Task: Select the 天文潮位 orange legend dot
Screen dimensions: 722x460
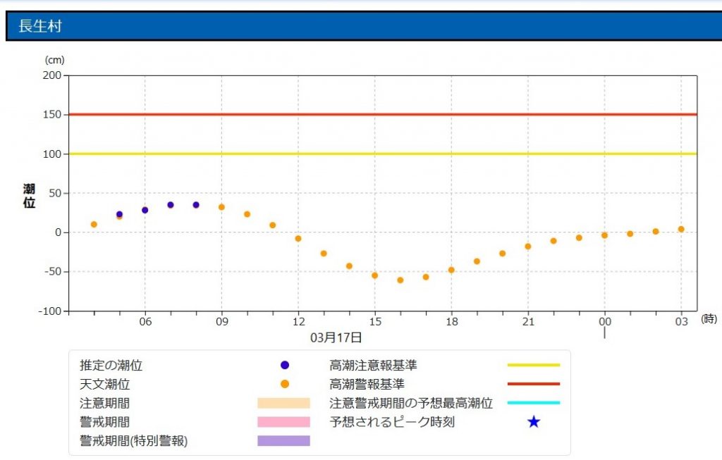Action: [285, 384]
